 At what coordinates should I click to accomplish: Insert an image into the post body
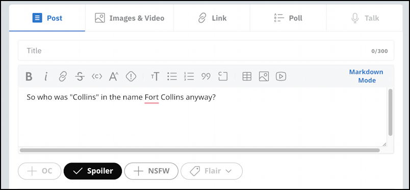click(x=264, y=76)
